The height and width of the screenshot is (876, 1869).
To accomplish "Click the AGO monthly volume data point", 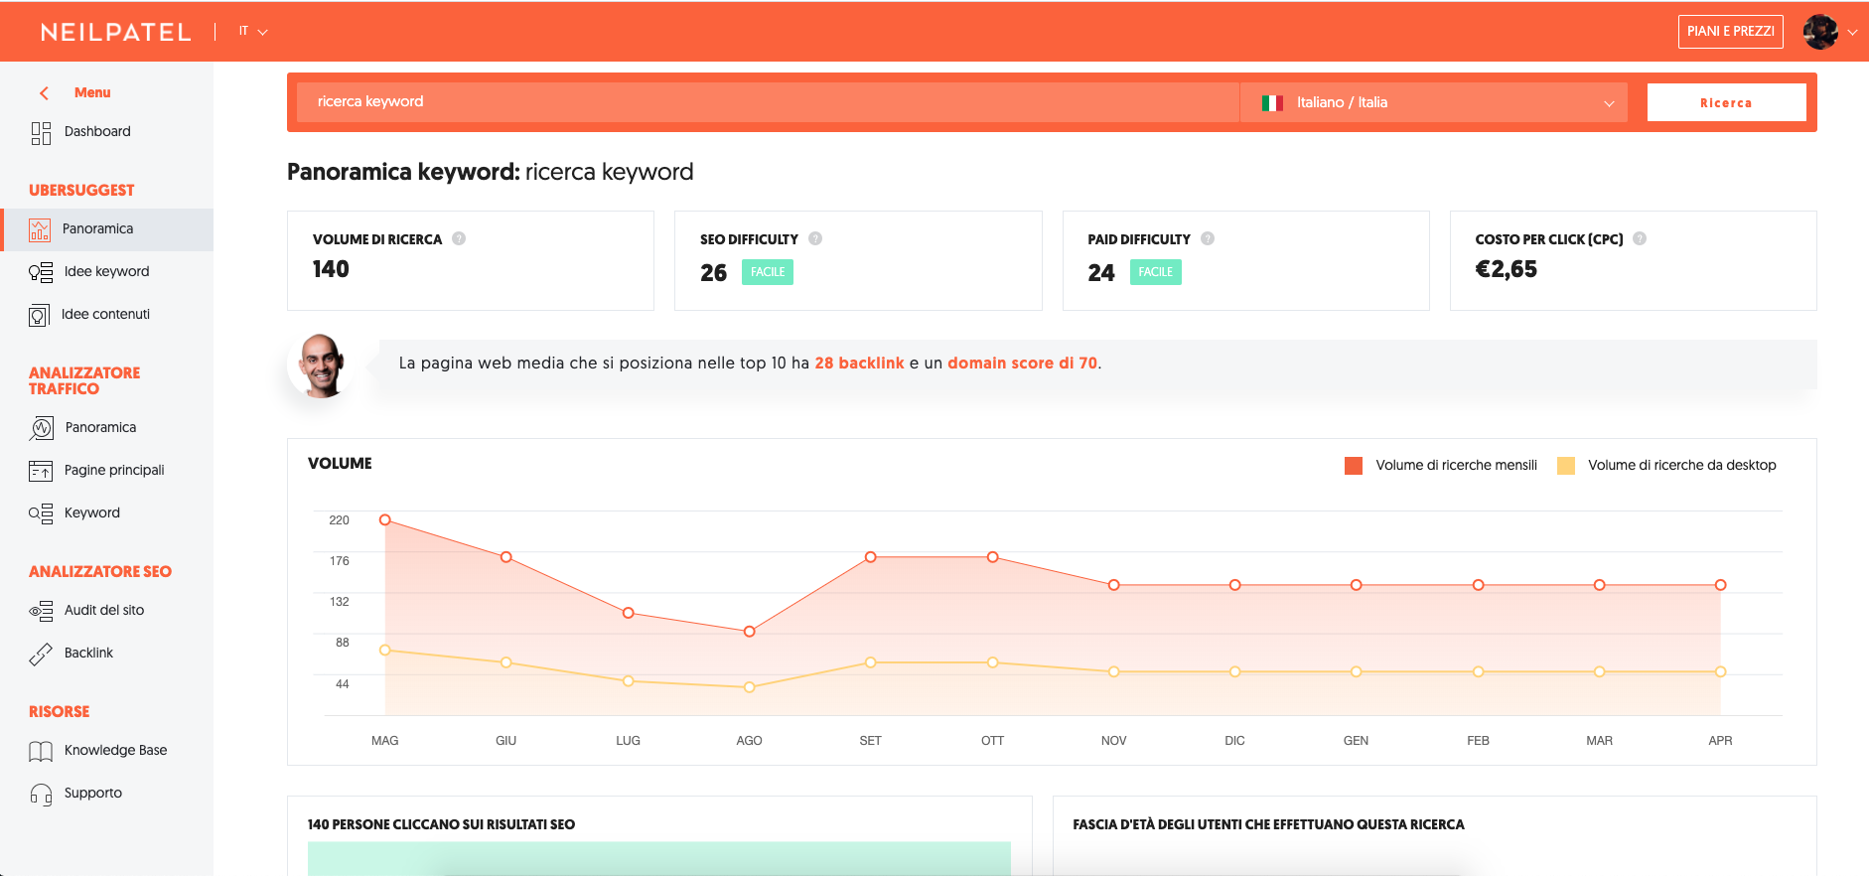I will pos(750,632).
